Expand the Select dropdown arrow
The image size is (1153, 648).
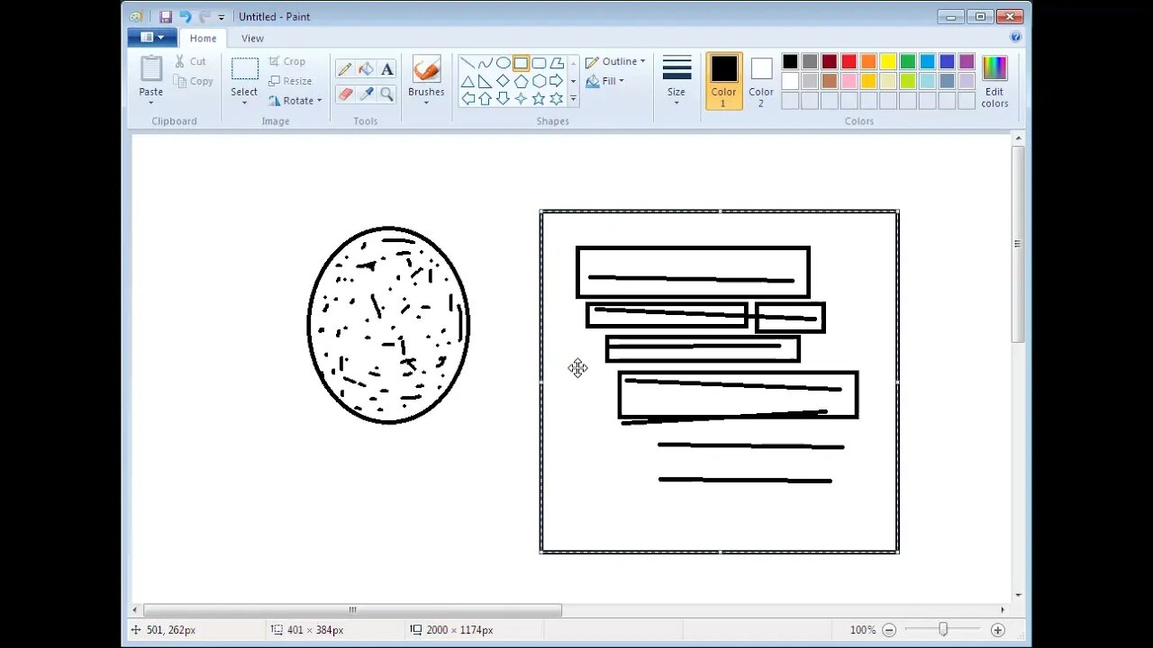point(243,103)
